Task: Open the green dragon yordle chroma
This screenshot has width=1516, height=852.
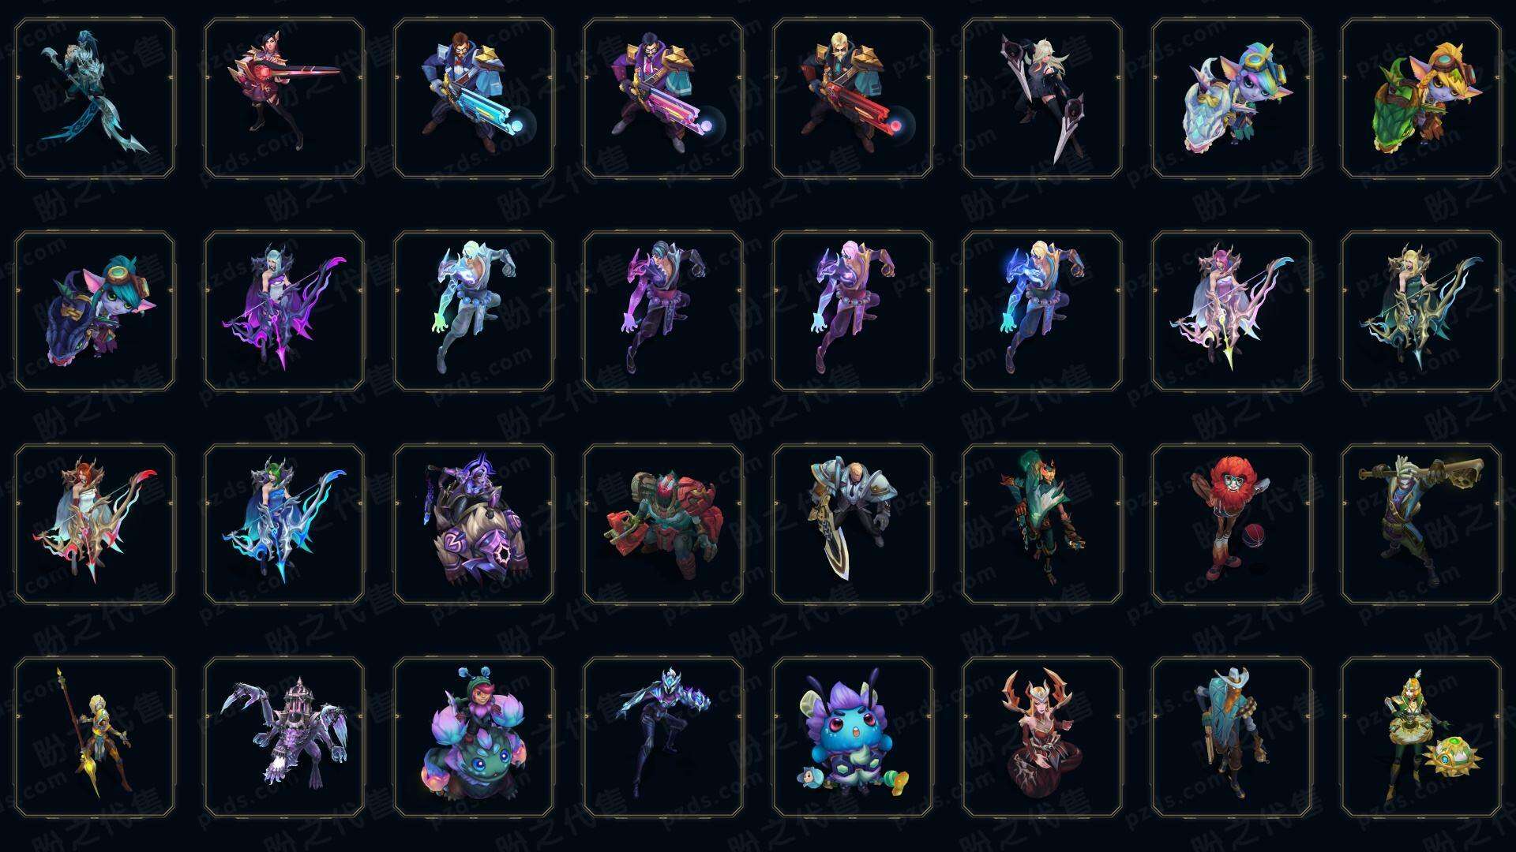Action: pyautogui.click(x=1421, y=98)
